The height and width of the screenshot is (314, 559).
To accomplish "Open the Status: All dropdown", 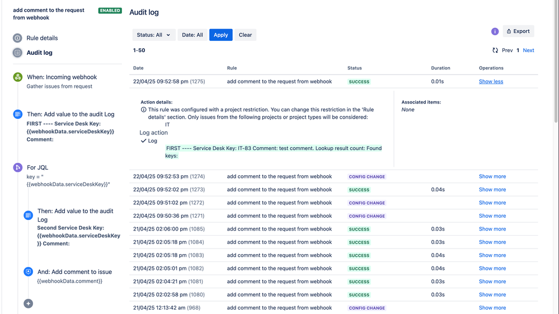I will [154, 35].
